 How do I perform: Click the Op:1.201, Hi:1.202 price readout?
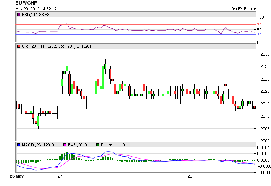pyautogui.click(x=56, y=46)
